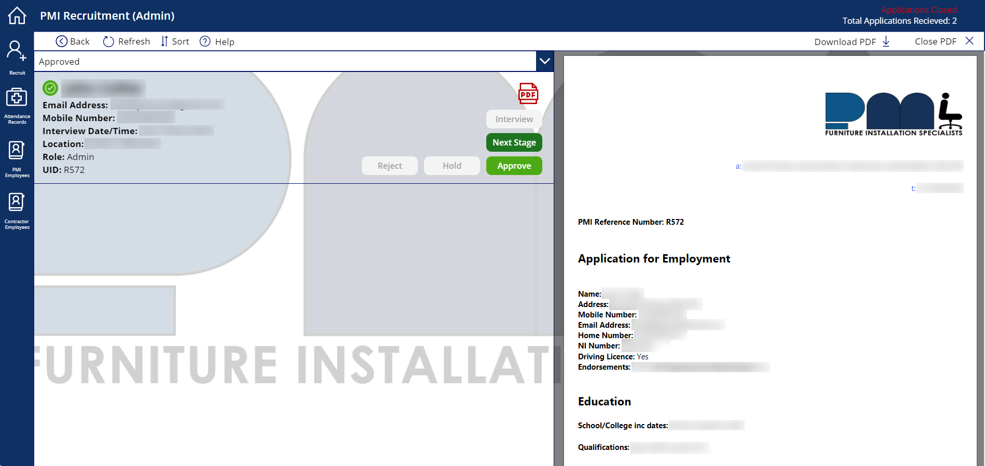
Task: Open Contractor Employees in sidebar
Action: 17,211
